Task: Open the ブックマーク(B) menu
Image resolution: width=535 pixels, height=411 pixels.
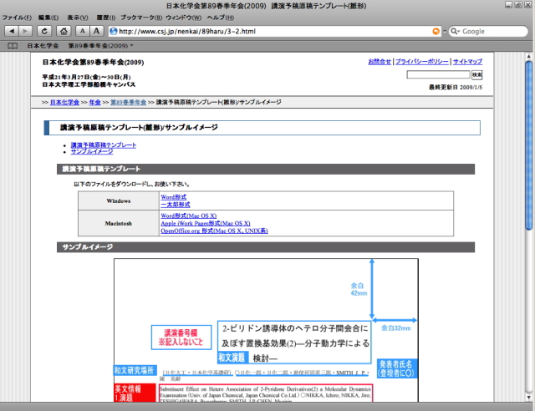Action: [141, 18]
